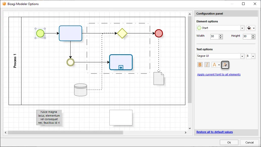
Task: Select the sub-process shape with plus marker
Action: click(x=121, y=62)
